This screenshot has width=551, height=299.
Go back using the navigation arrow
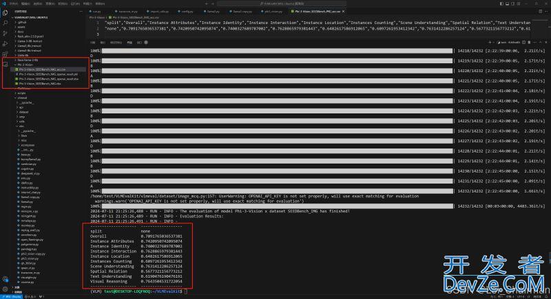coord(206,3)
